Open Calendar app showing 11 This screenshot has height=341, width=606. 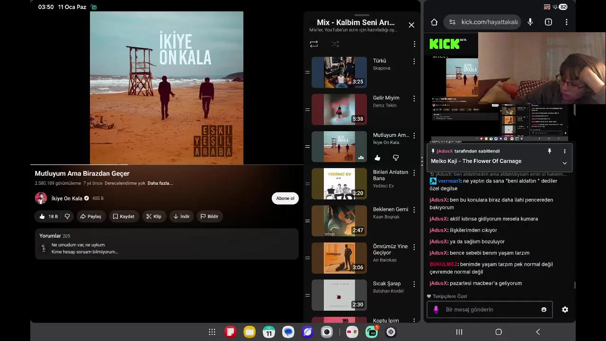coord(269,332)
